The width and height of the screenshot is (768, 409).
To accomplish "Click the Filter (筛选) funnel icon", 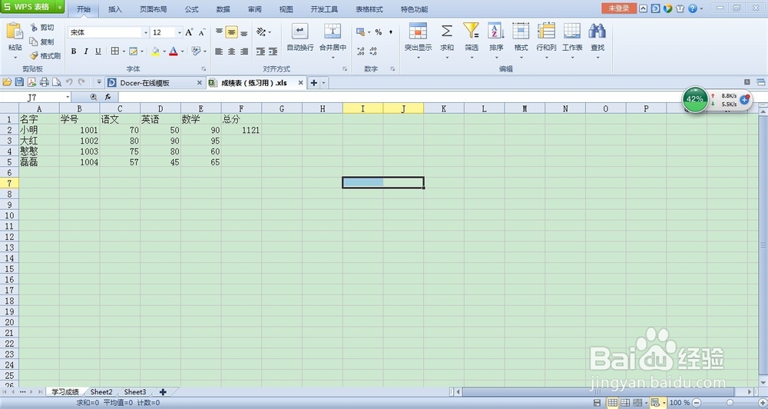I will coord(472,31).
